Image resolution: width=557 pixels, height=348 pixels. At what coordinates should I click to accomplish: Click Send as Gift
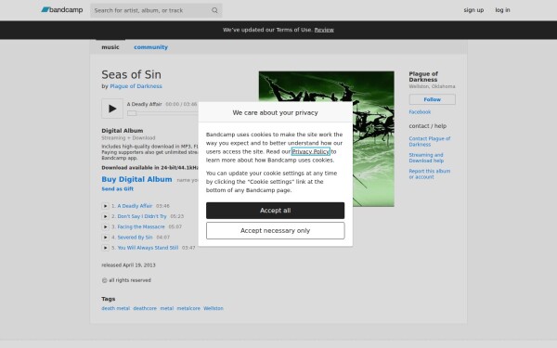tap(118, 189)
